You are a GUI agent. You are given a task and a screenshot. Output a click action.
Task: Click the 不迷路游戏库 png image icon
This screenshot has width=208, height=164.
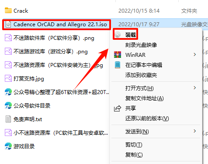8,51
